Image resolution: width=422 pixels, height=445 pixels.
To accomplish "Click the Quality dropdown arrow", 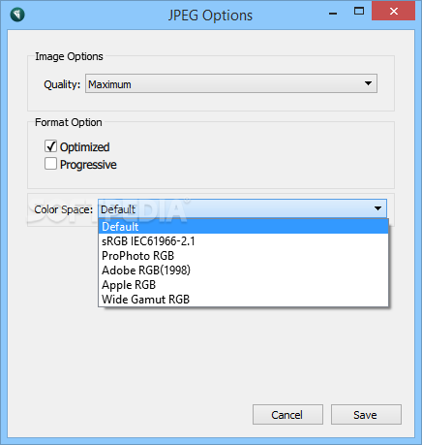I will [x=368, y=83].
